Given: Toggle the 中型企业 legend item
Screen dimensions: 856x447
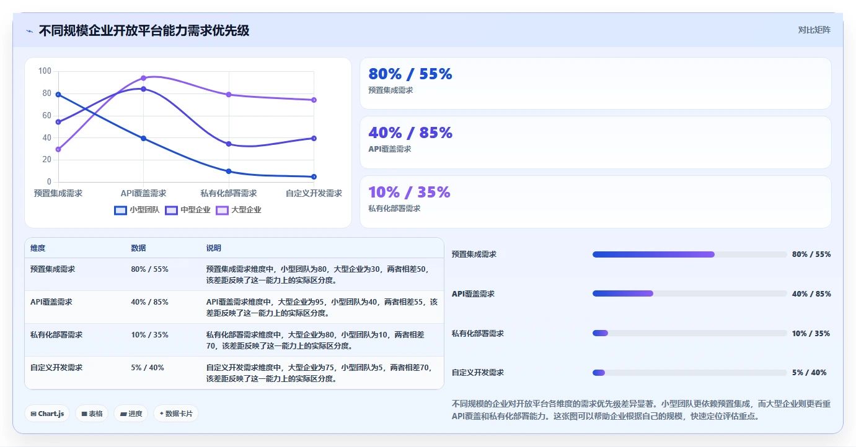Looking at the screenshot, I should click(188, 210).
